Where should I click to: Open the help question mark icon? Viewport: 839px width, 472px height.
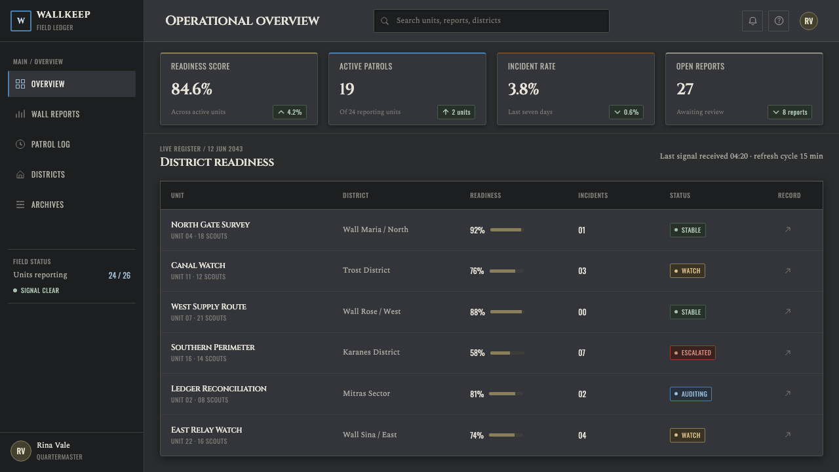[779, 21]
